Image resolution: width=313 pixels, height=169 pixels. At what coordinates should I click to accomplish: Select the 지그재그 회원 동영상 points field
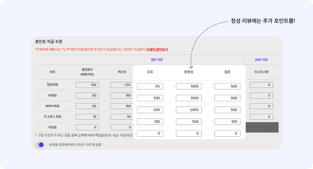tap(189, 122)
